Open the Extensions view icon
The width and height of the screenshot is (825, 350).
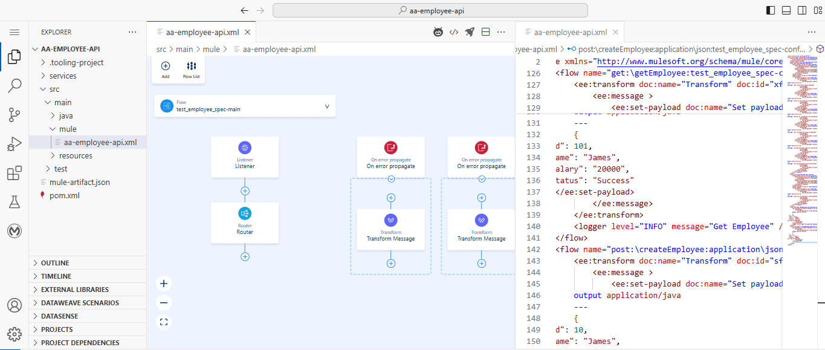(14, 172)
